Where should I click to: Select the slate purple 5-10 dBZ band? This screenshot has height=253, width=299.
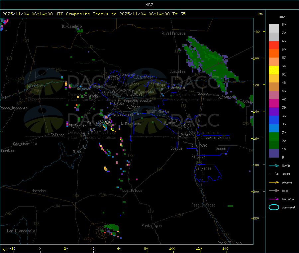click(274, 153)
